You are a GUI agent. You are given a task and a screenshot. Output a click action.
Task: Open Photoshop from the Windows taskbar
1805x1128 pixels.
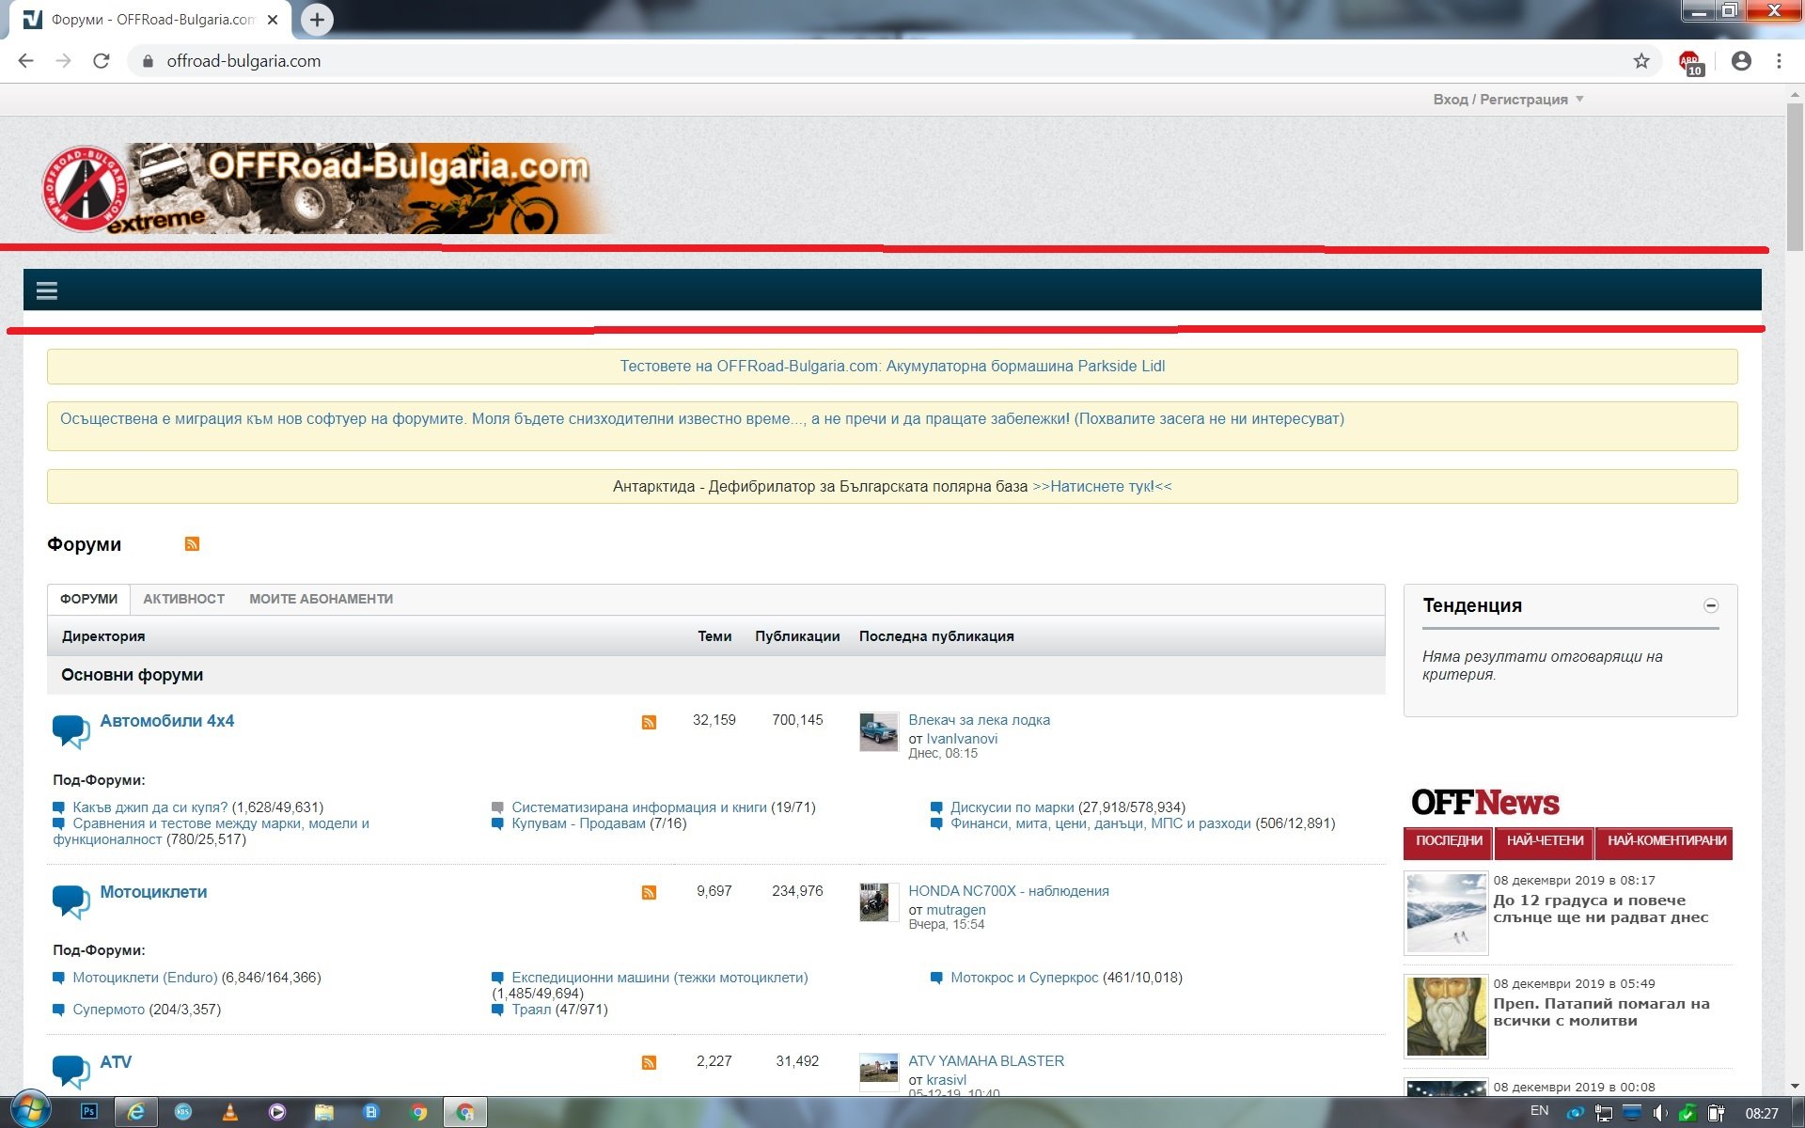tap(89, 1111)
